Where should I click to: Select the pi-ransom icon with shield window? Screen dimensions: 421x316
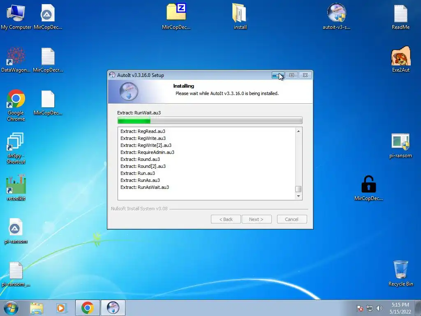point(400,146)
